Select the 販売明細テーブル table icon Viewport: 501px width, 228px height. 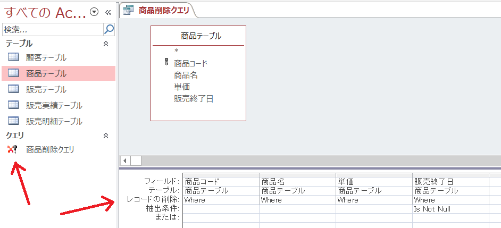(x=13, y=121)
